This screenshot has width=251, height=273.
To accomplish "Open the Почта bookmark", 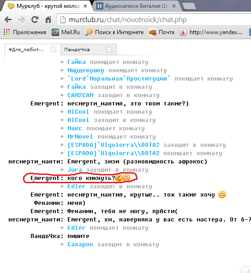I will click(x=161, y=32).
